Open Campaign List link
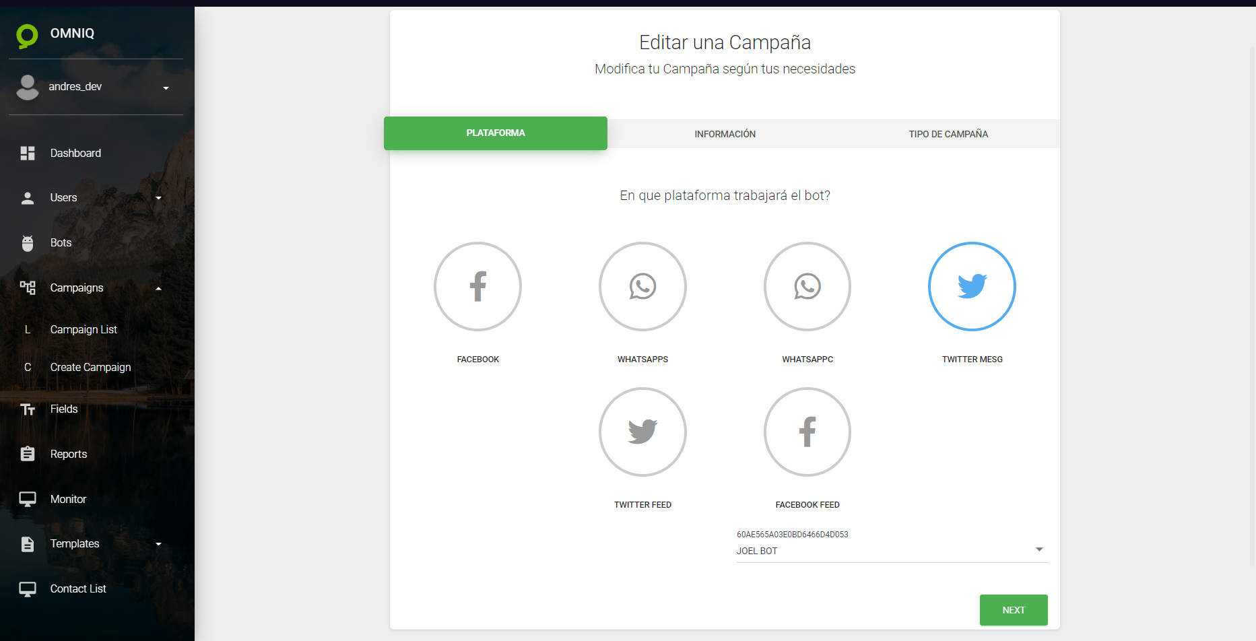Screen dimensions: 1256x641 point(84,330)
